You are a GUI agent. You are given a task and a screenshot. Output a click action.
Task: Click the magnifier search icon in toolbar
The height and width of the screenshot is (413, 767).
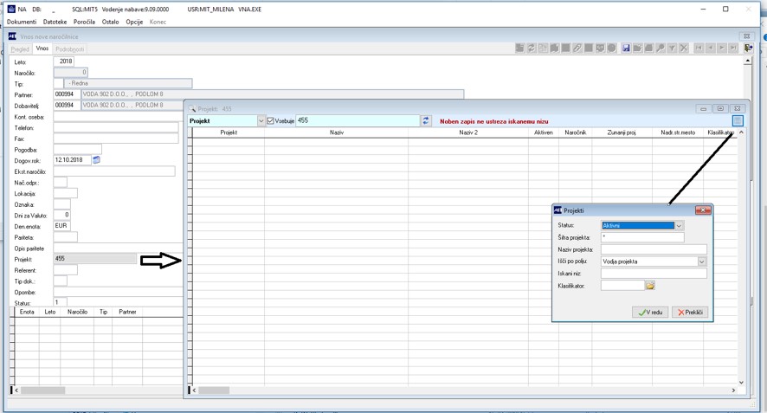click(661, 48)
